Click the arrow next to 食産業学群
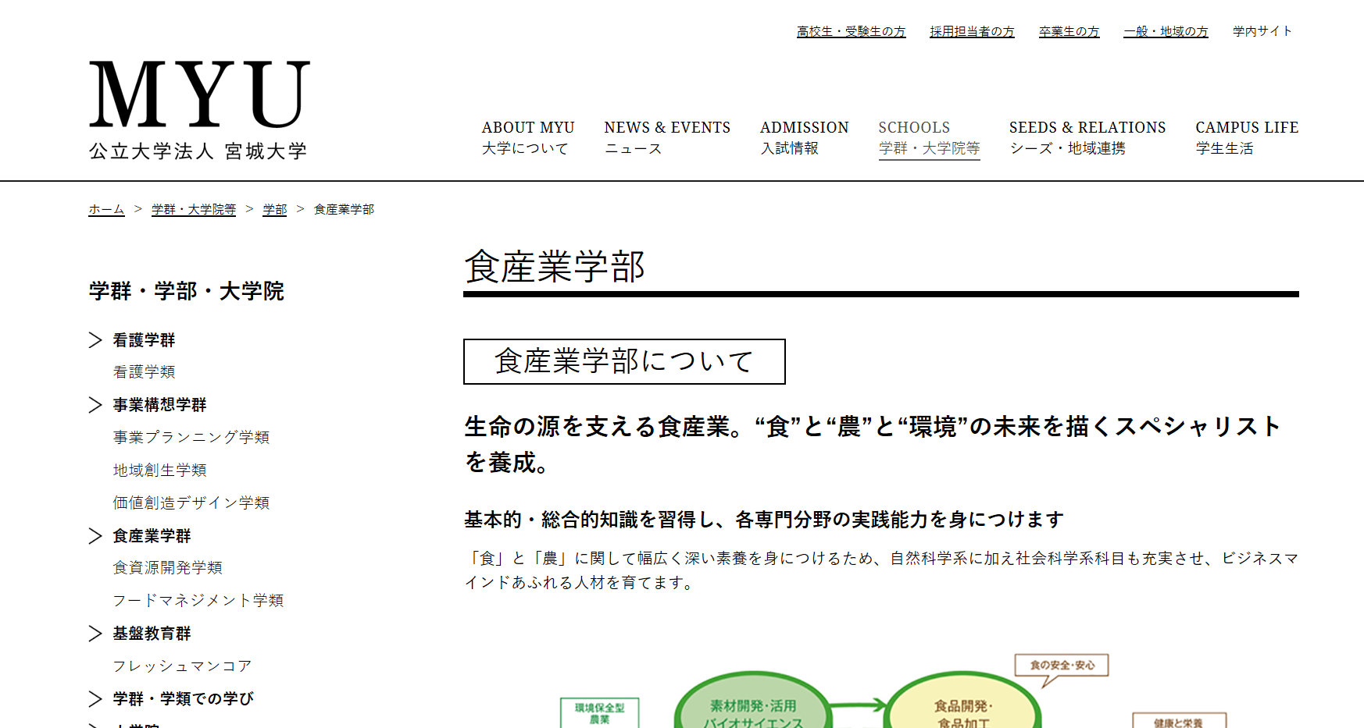1364x728 pixels. click(95, 536)
